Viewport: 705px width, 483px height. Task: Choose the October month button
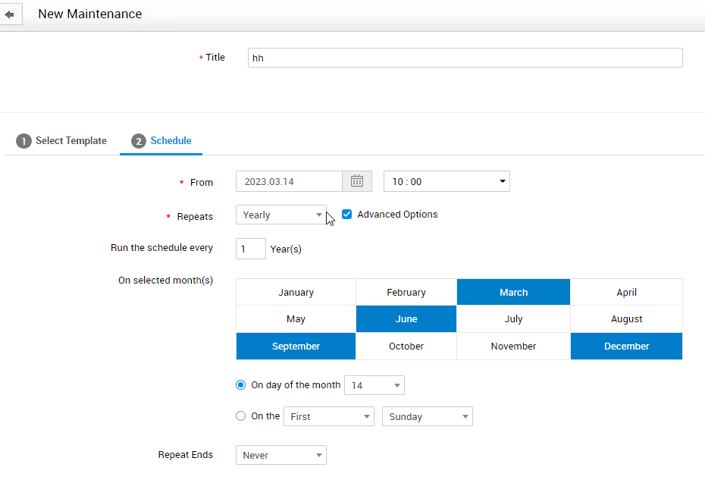406,347
